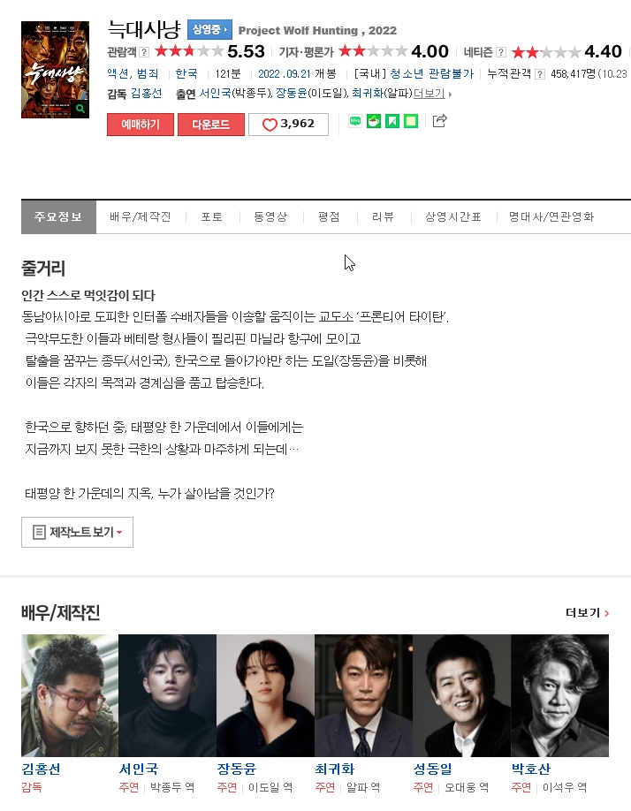
Task: Click the magnifier icon on movie poster
Action: pos(80,109)
